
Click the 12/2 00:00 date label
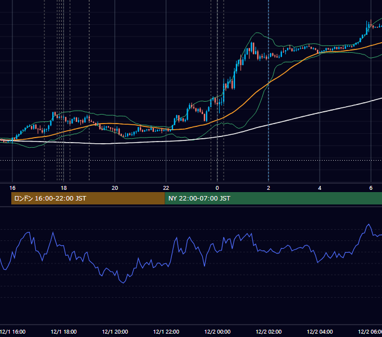point(217,332)
